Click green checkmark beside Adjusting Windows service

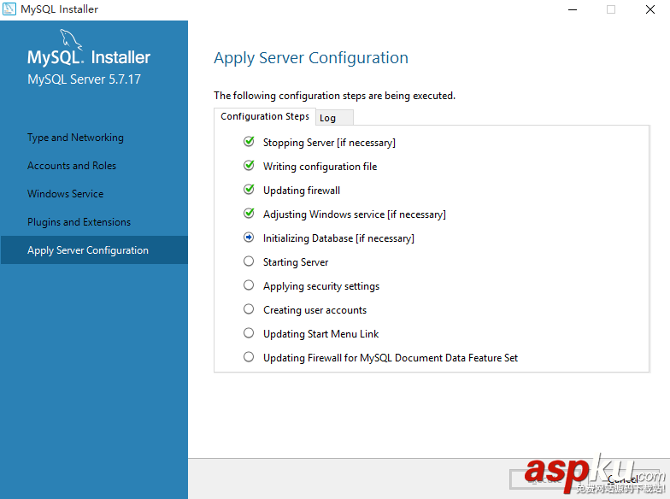(x=249, y=214)
